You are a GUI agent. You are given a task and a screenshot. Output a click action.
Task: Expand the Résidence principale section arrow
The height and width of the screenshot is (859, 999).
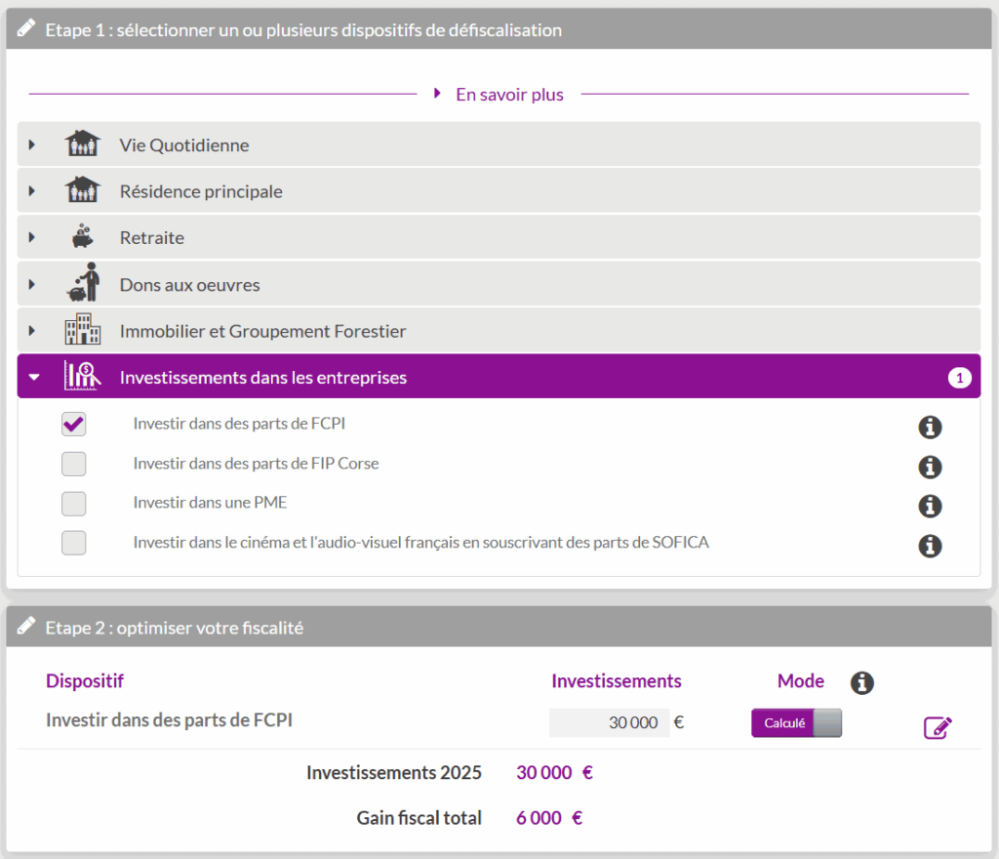(32, 191)
